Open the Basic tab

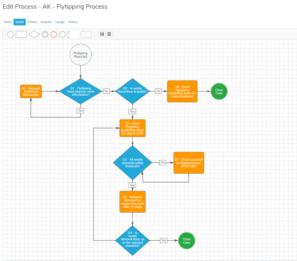point(8,22)
